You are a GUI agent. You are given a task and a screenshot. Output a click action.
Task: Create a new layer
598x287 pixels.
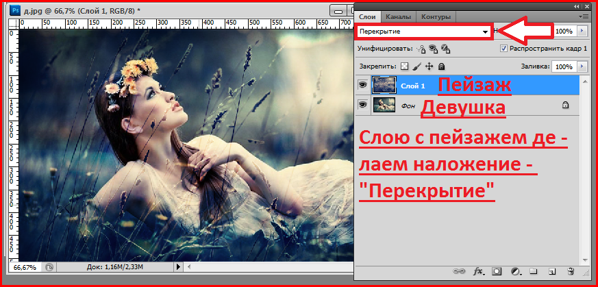pyautogui.click(x=551, y=271)
